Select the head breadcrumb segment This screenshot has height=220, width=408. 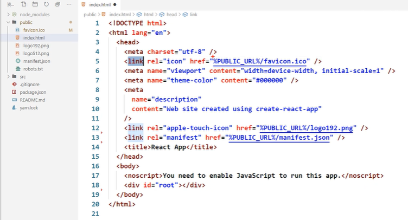click(171, 15)
